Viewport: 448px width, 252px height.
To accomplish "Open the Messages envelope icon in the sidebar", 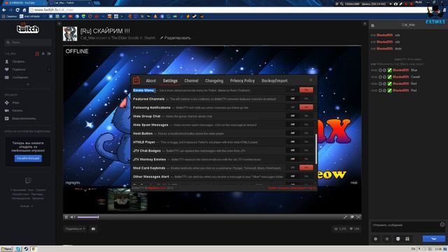I will [x=7, y=78].
